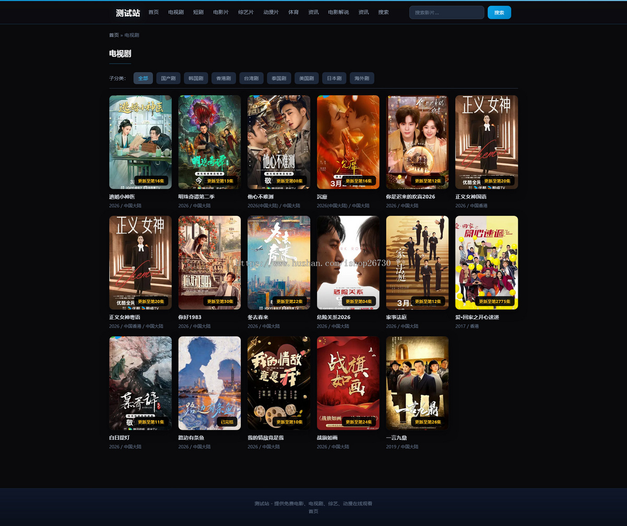This screenshot has height=526, width=627.
Task: Click the 你好1983 title link
Action: coord(190,317)
